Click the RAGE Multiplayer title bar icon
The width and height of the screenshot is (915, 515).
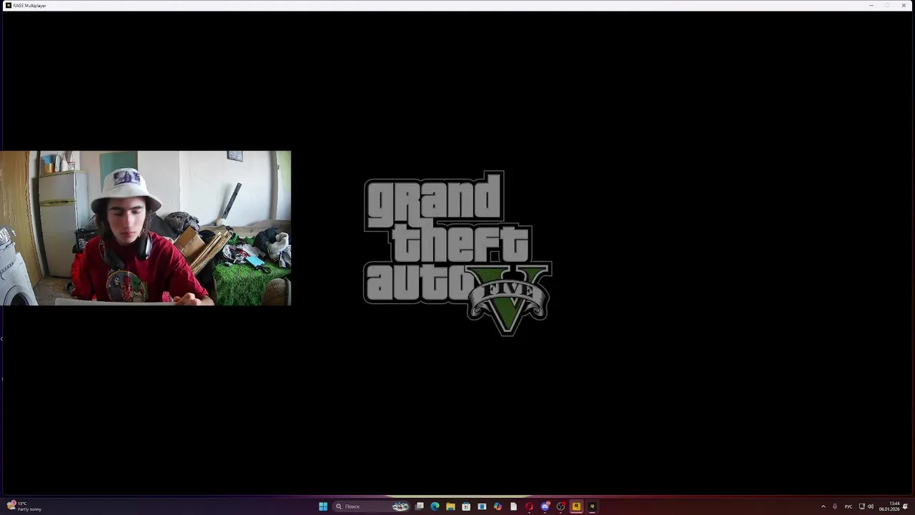pyautogui.click(x=8, y=5)
